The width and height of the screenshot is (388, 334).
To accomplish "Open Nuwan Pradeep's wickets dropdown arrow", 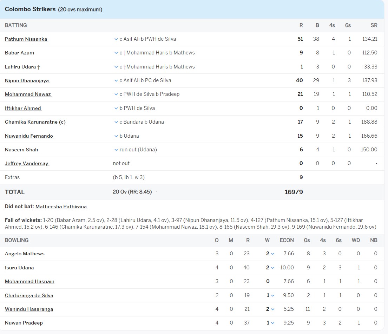I will click(272, 323).
